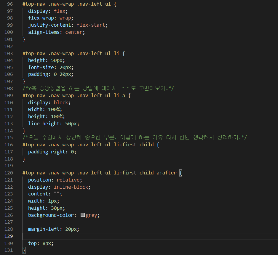The image size is (278, 255).
Task: Click the grey color swatch on line 126
Action: pyautogui.click(x=83, y=215)
